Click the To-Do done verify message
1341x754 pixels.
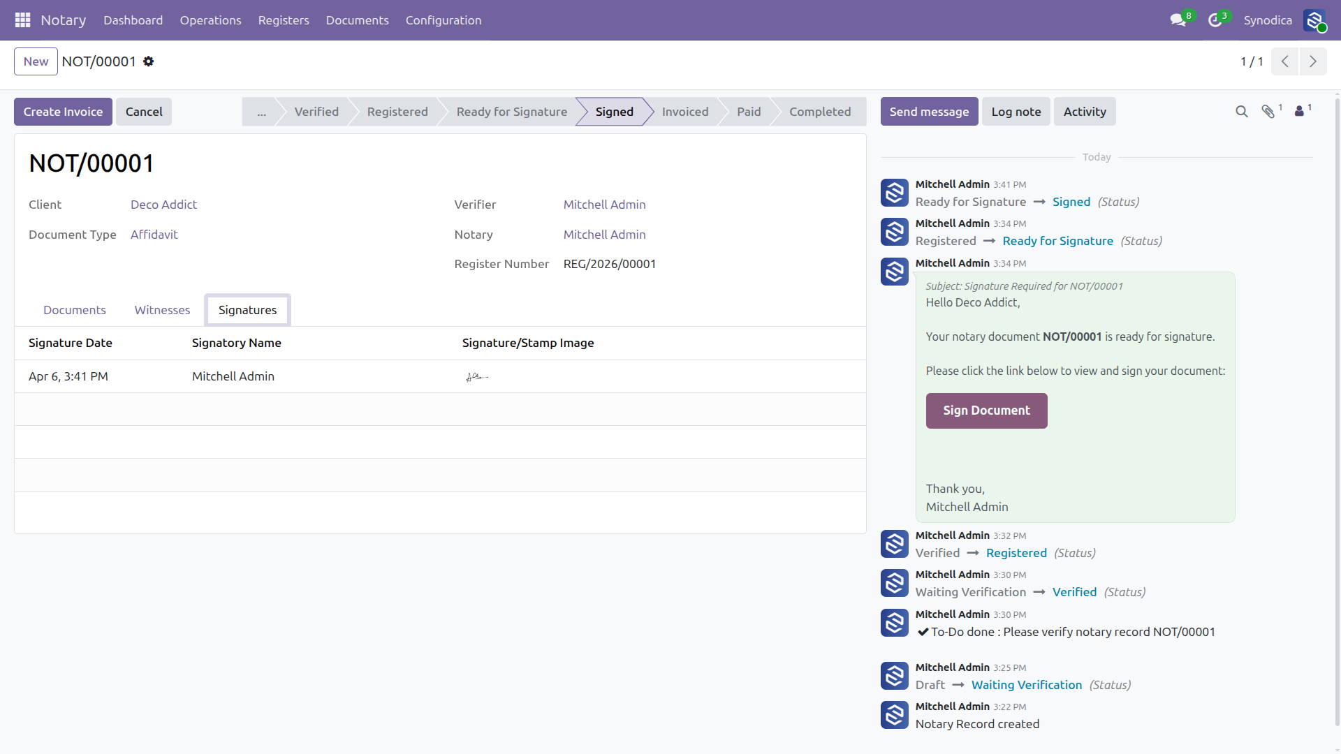pyautogui.click(x=1066, y=632)
